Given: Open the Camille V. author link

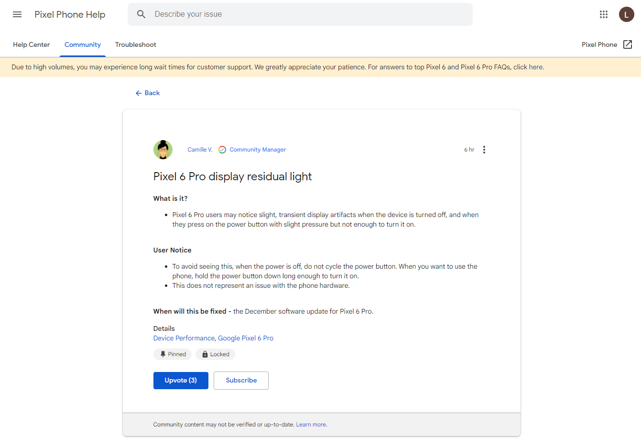Looking at the screenshot, I should pyautogui.click(x=200, y=150).
